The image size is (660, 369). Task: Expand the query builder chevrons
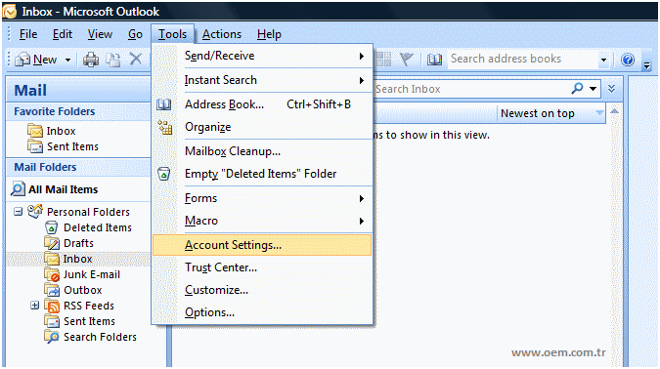(x=611, y=88)
